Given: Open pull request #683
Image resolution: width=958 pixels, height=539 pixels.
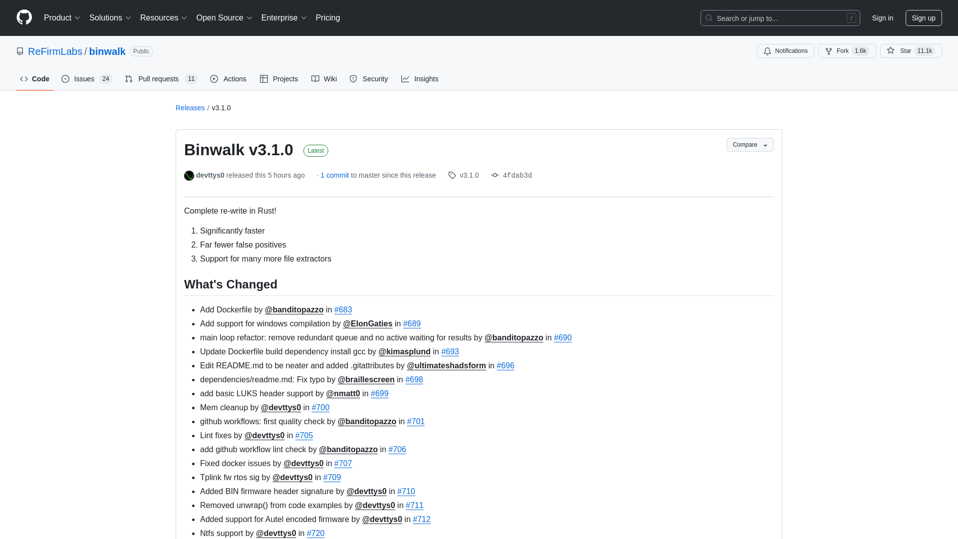Looking at the screenshot, I should (x=343, y=310).
